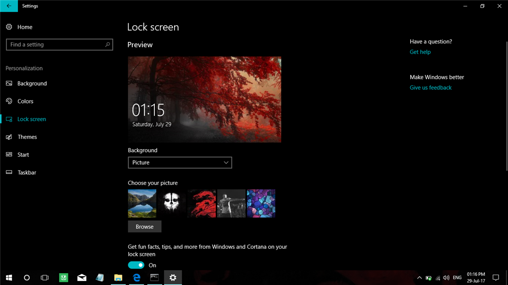
Task: Click the search magnifier in Find a setting
Action: click(x=108, y=45)
